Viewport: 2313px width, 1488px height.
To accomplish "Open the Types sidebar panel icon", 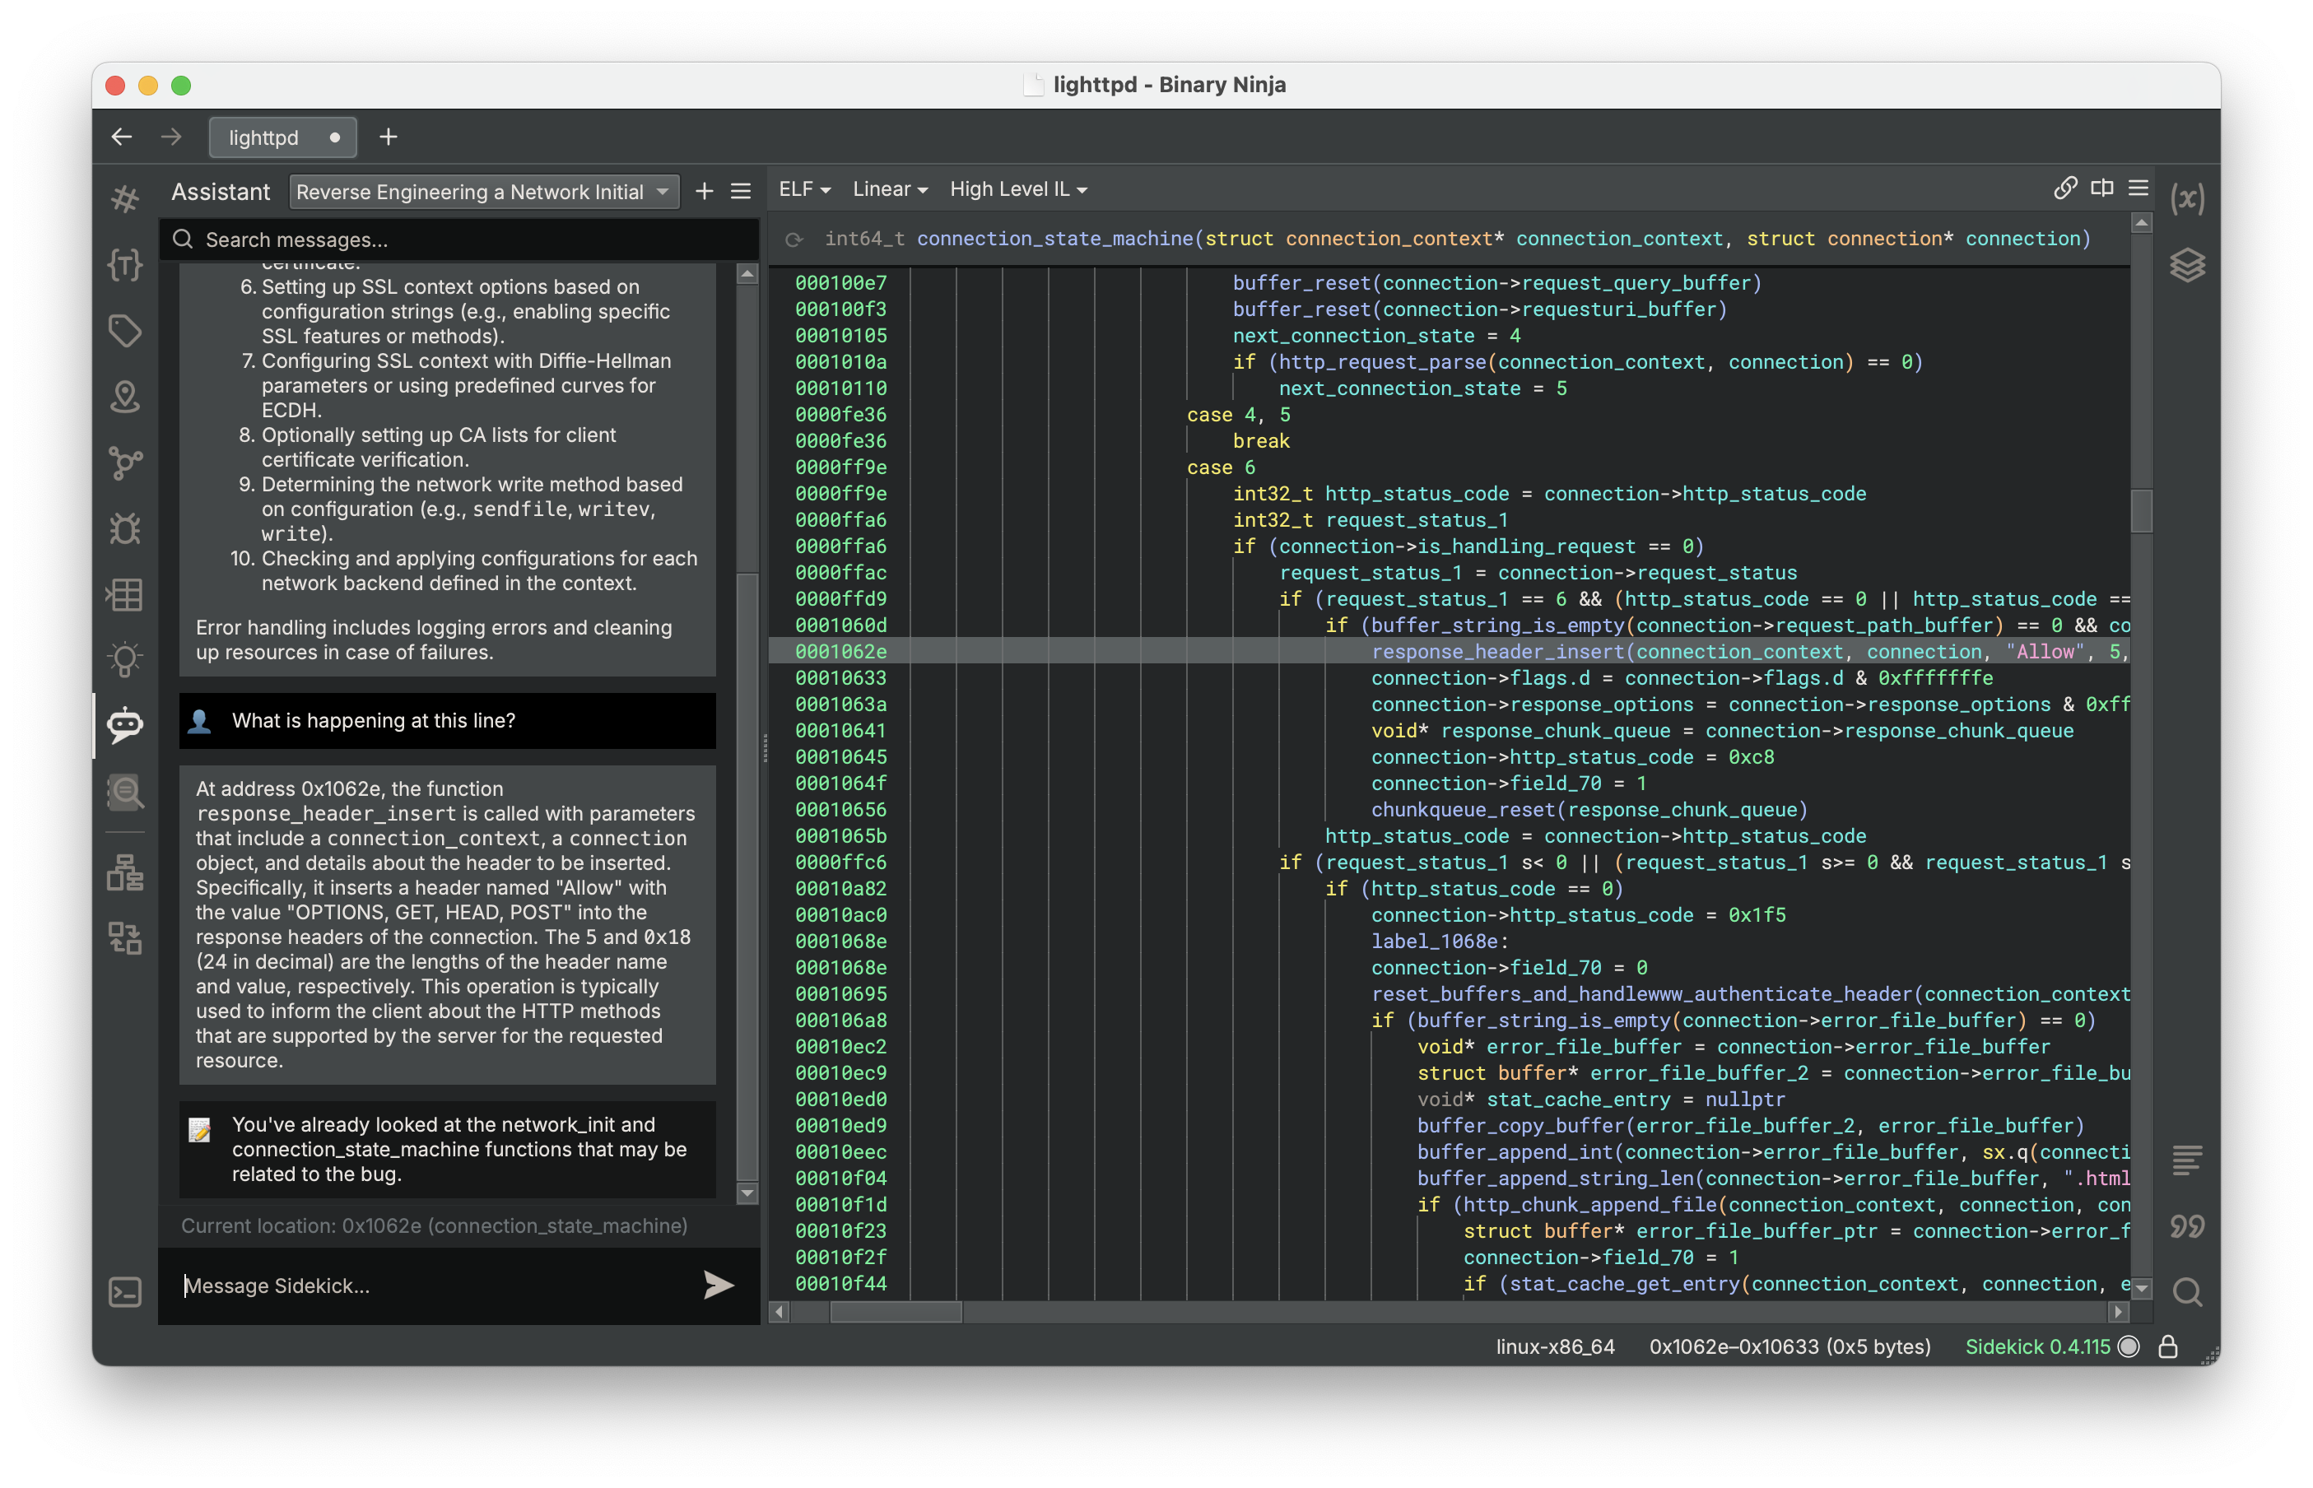I will click(124, 265).
